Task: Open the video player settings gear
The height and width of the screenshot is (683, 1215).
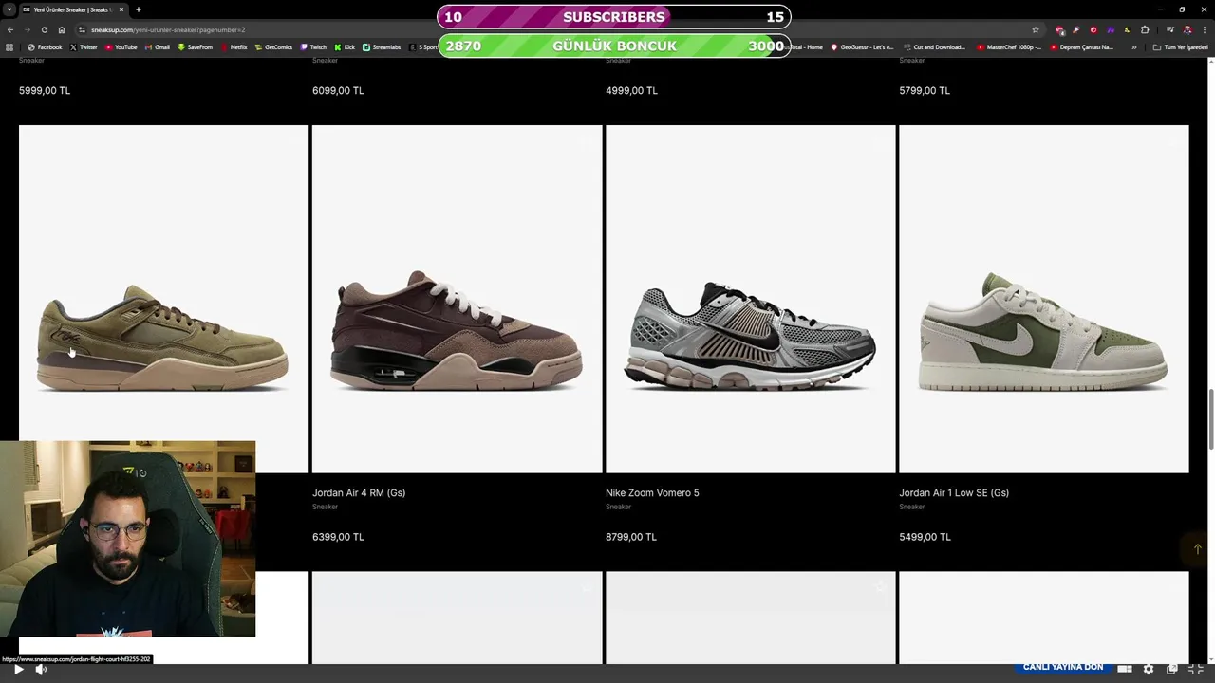Action: coord(1148,669)
